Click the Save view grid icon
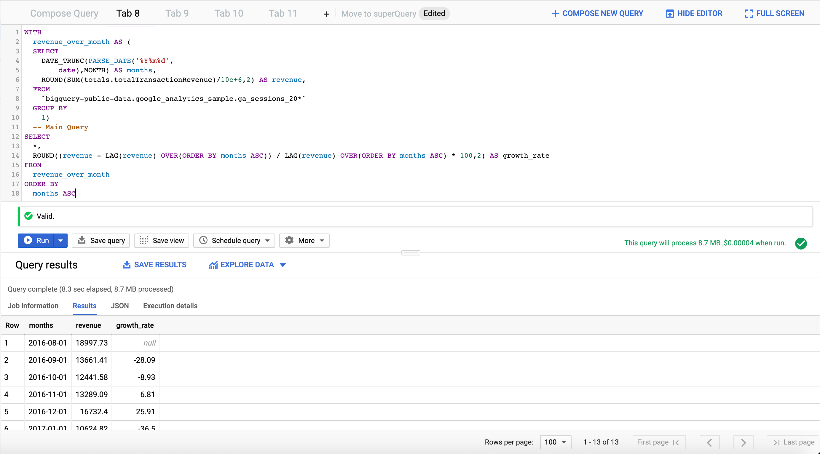Image resolution: width=820 pixels, height=454 pixels. (x=144, y=240)
